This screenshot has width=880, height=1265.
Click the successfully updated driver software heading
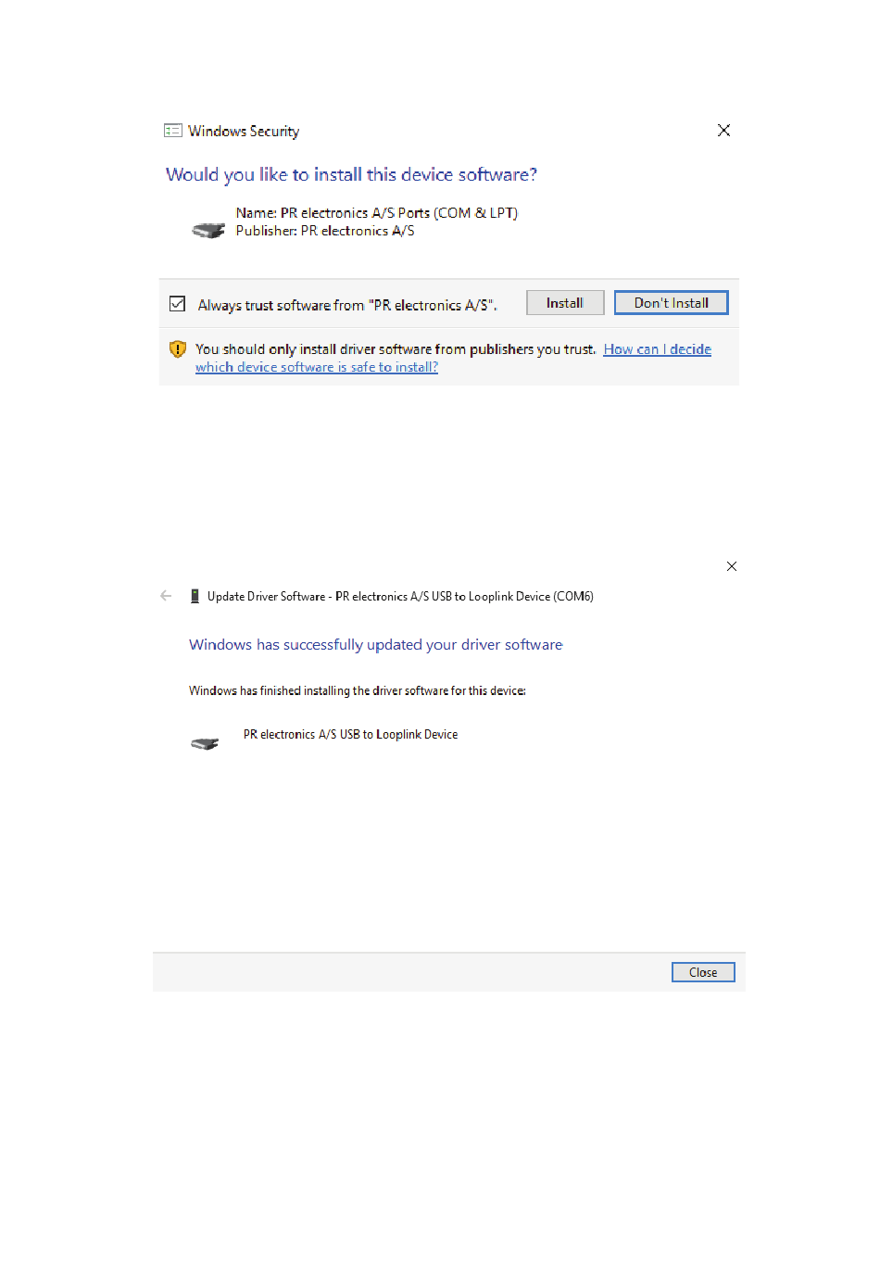(375, 645)
